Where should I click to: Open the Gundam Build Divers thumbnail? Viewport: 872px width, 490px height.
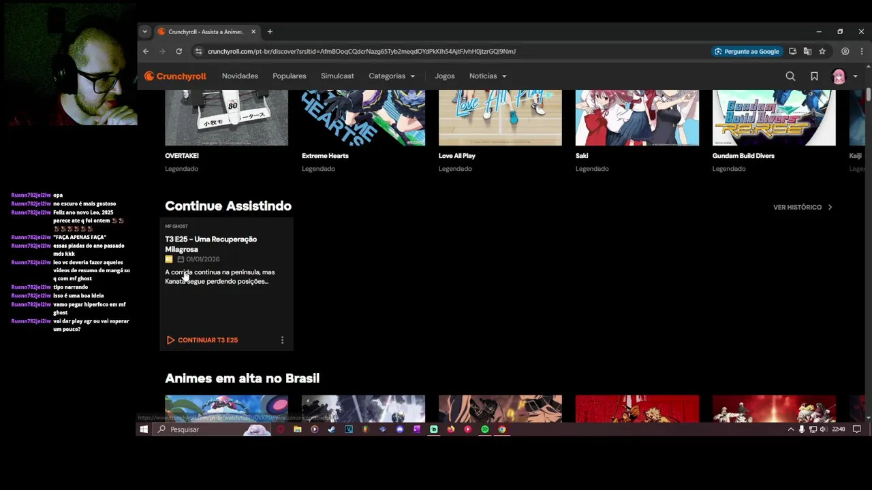774,117
